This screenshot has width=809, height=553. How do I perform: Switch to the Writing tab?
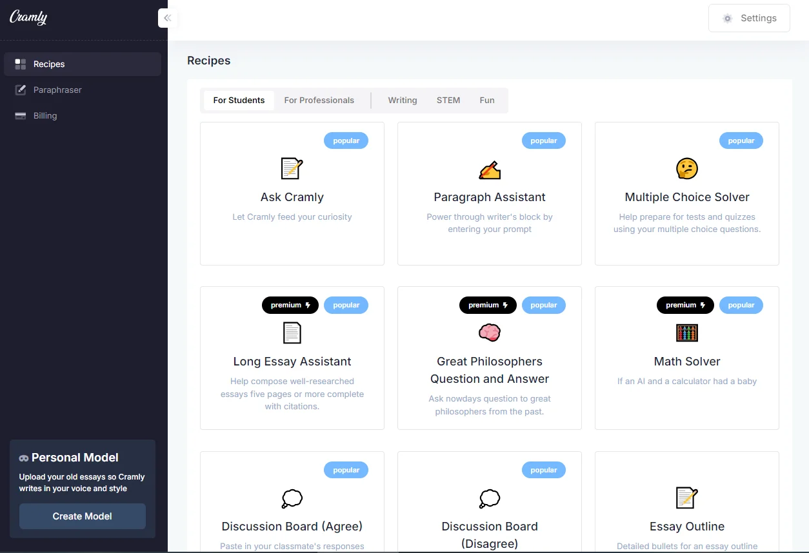coord(403,100)
